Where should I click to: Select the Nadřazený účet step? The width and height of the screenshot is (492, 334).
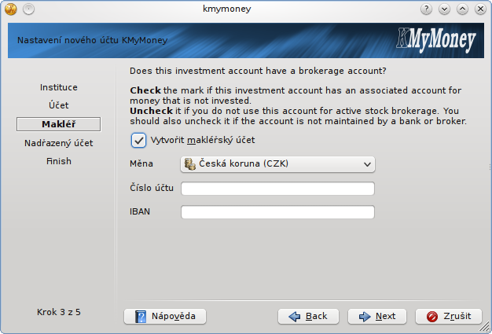[x=59, y=143]
